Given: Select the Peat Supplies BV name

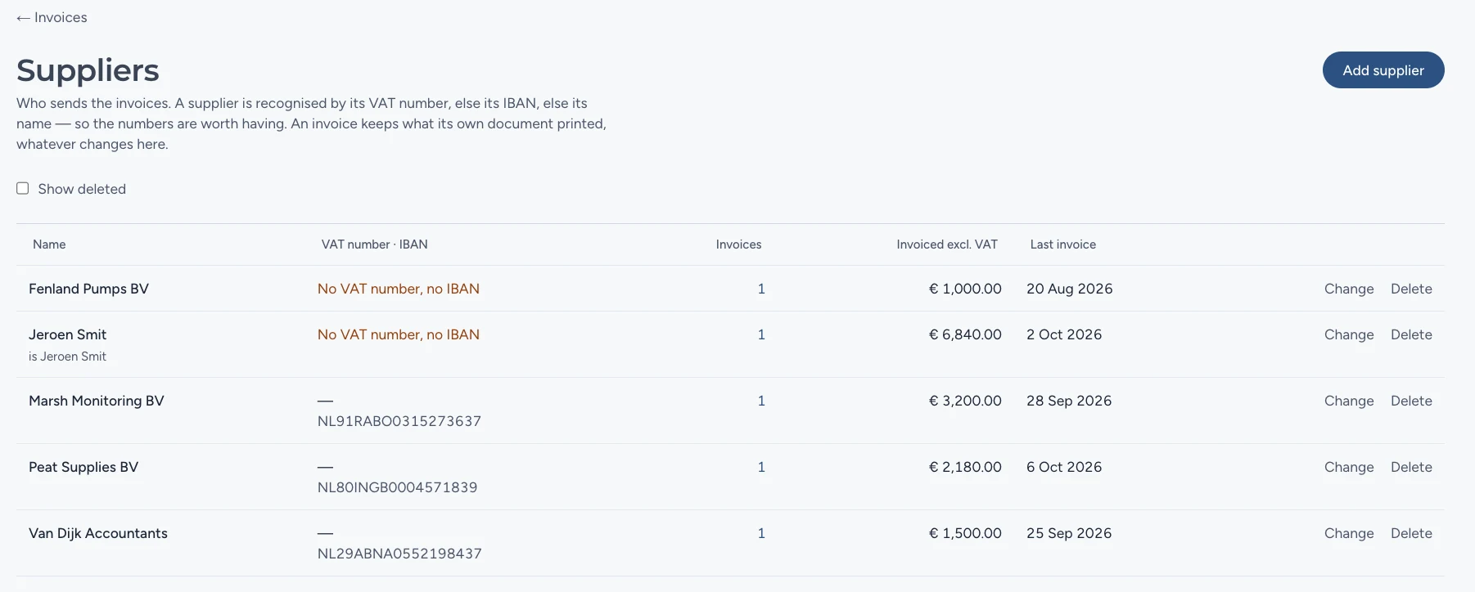Looking at the screenshot, I should point(83,467).
